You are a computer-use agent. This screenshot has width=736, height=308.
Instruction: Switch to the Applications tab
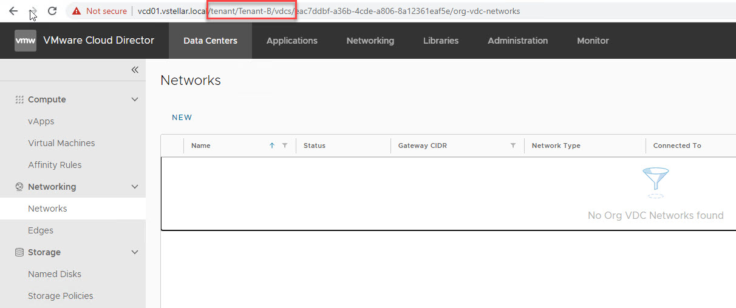click(x=291, y=41)
